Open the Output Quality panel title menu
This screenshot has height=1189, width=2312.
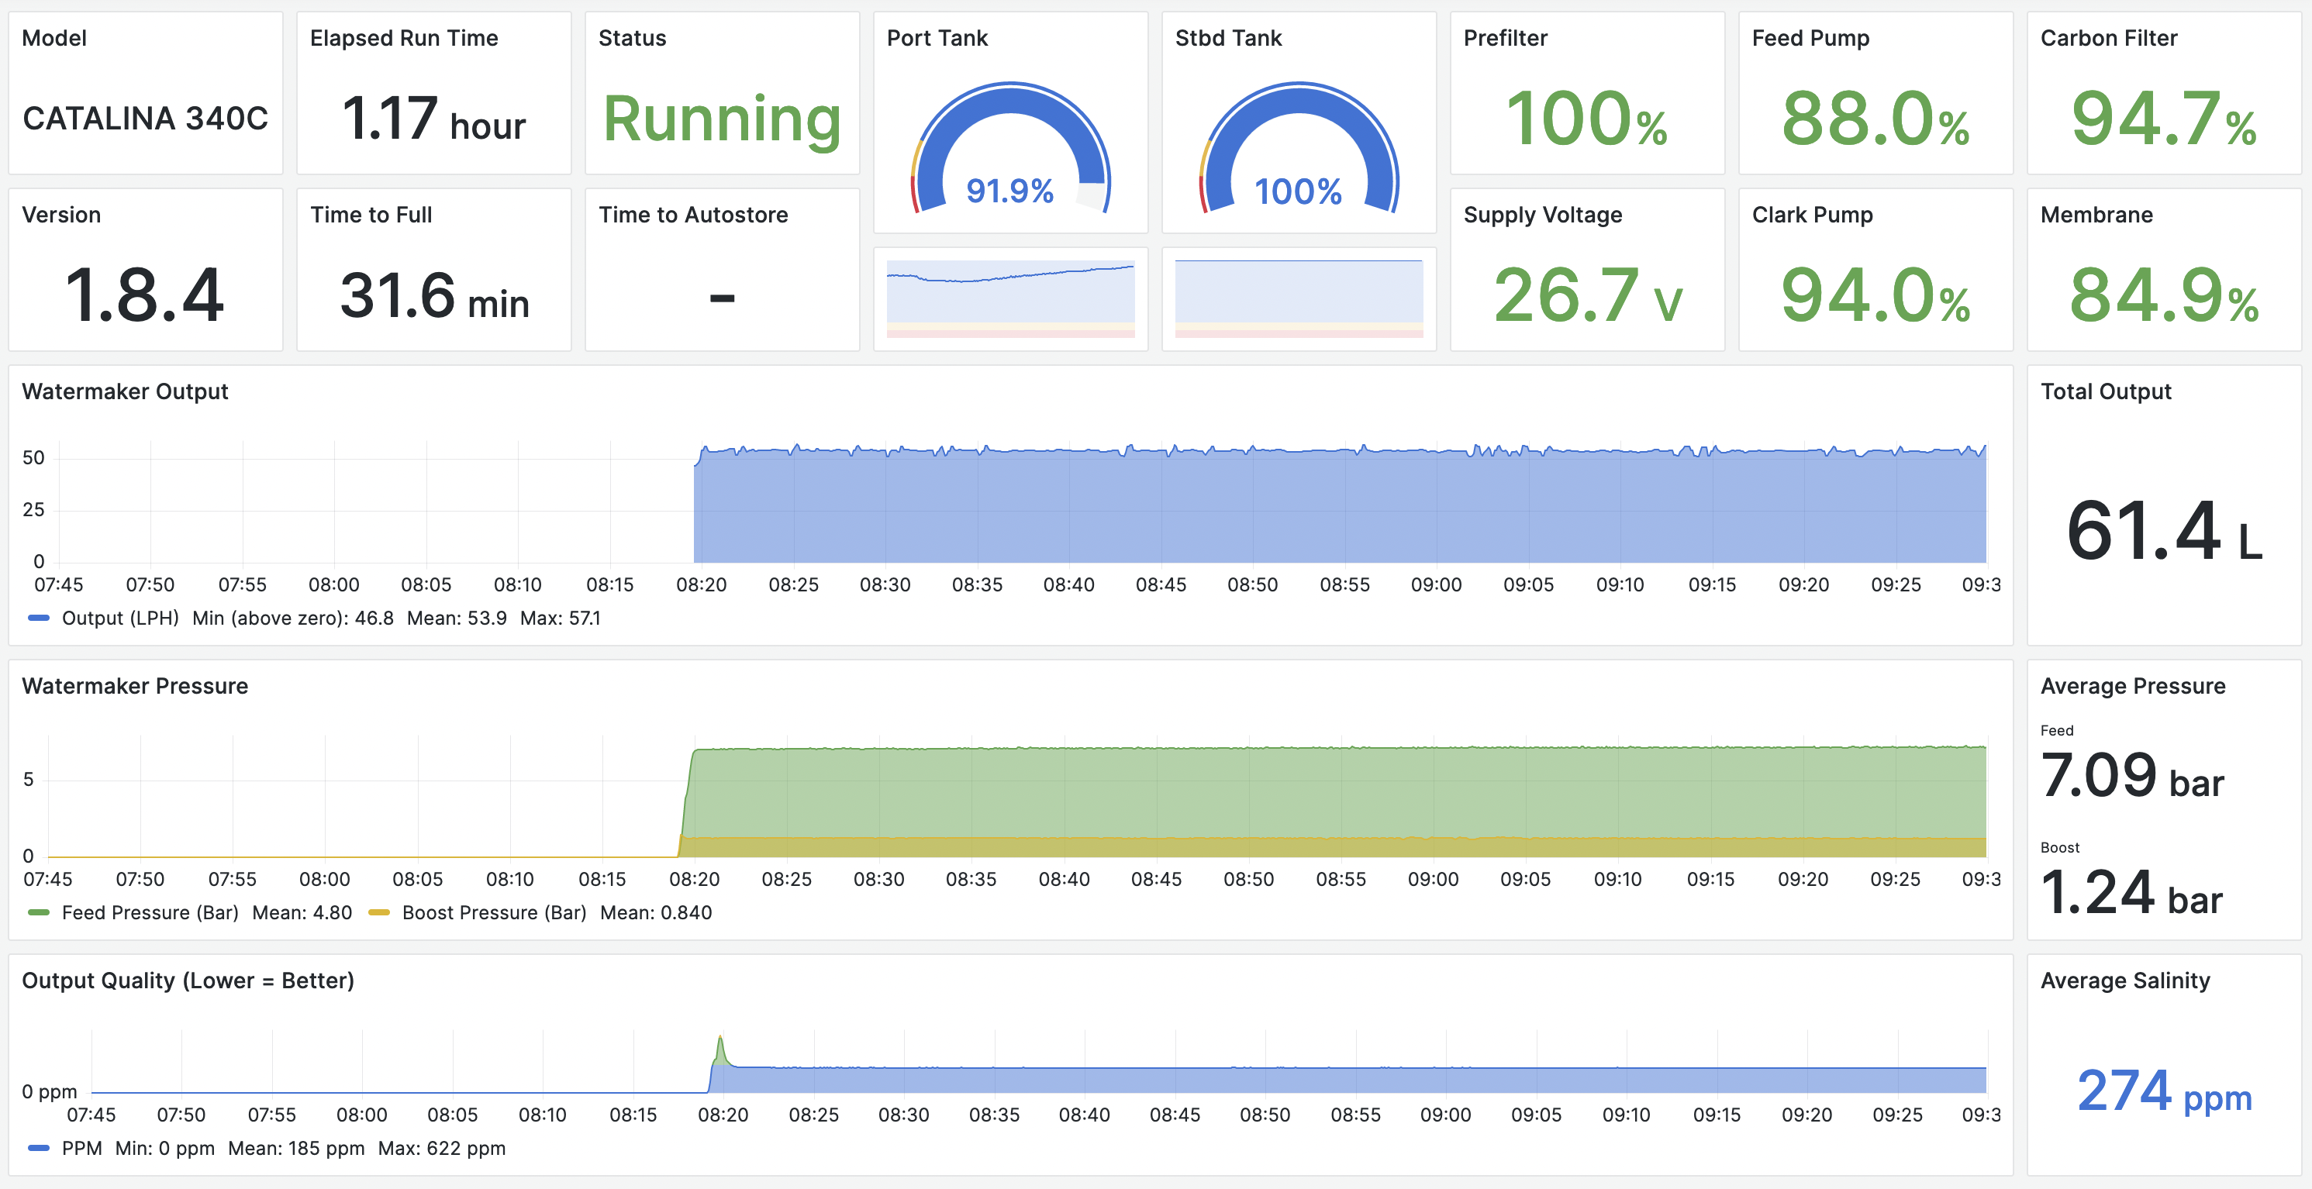pos(188,980)
